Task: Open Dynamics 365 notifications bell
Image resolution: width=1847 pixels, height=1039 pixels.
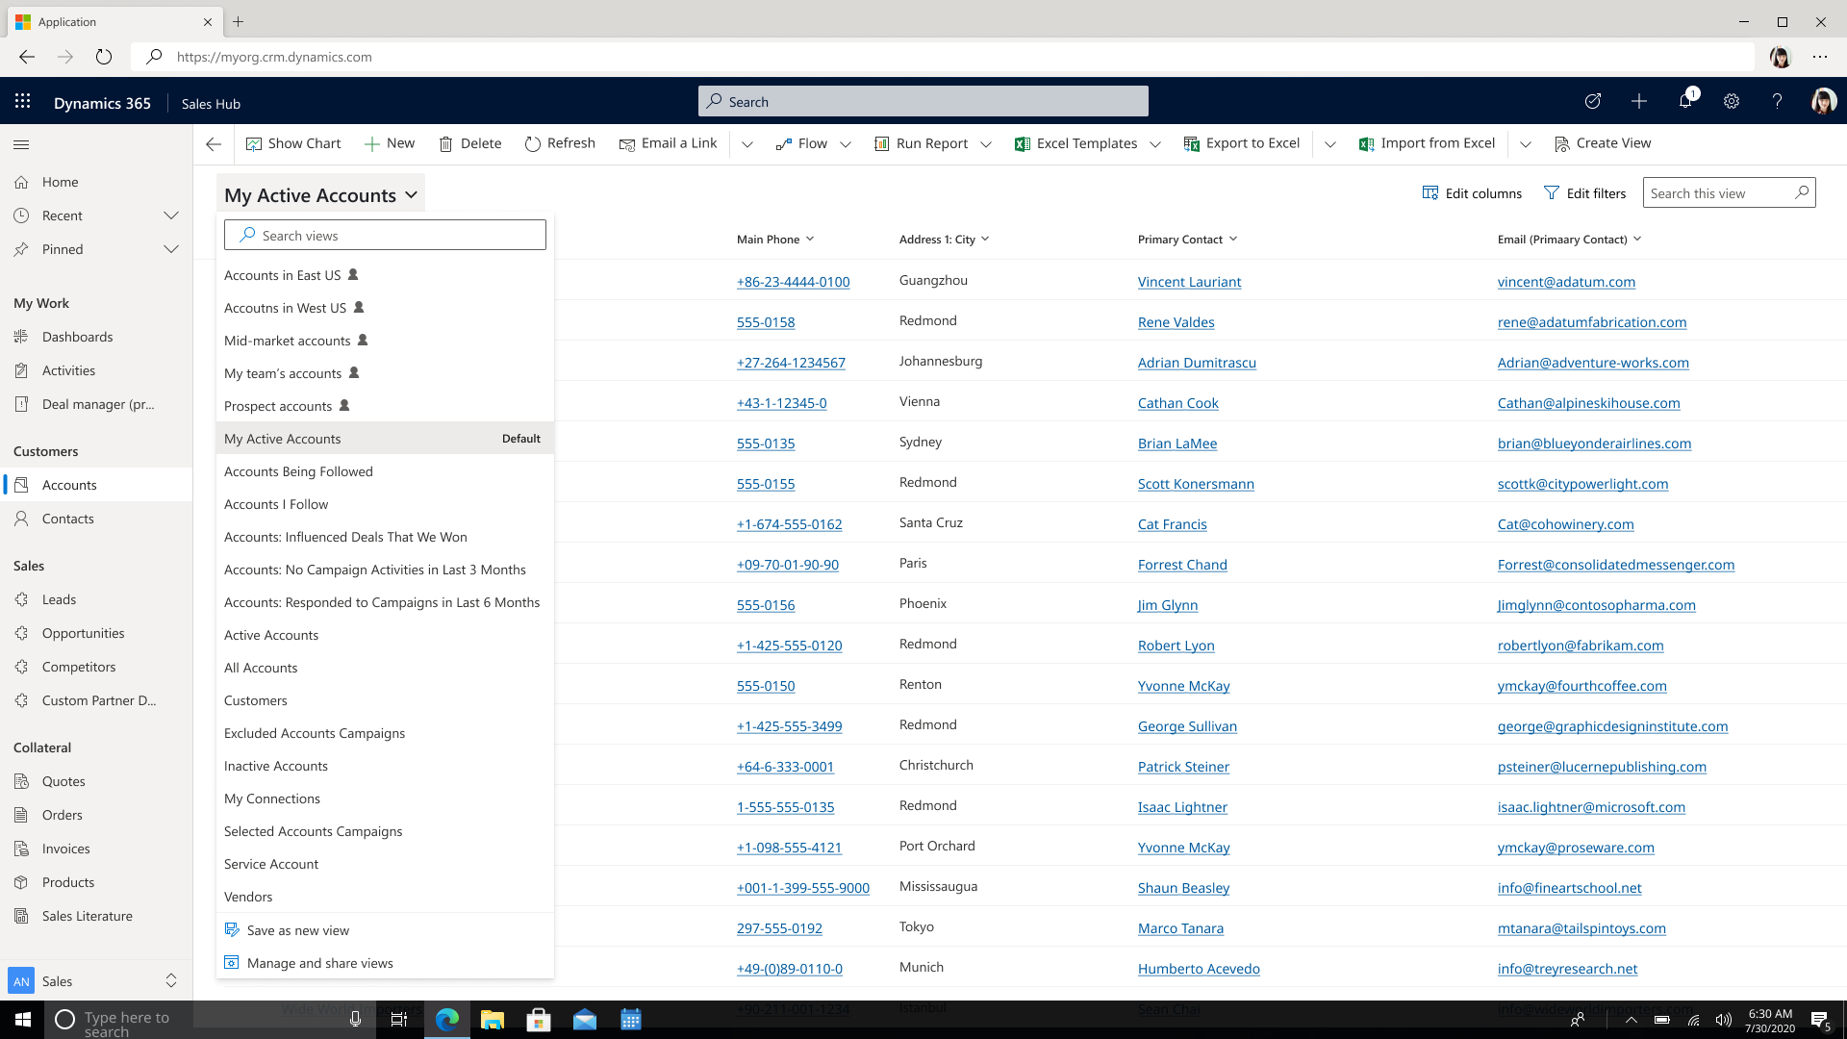Action: click(x=1684, y=101)
